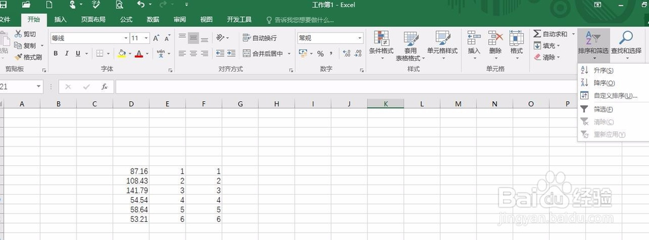Toggle top vertical alignment
The width and height of the screenshot is (649, 240).
click(182, 37)
